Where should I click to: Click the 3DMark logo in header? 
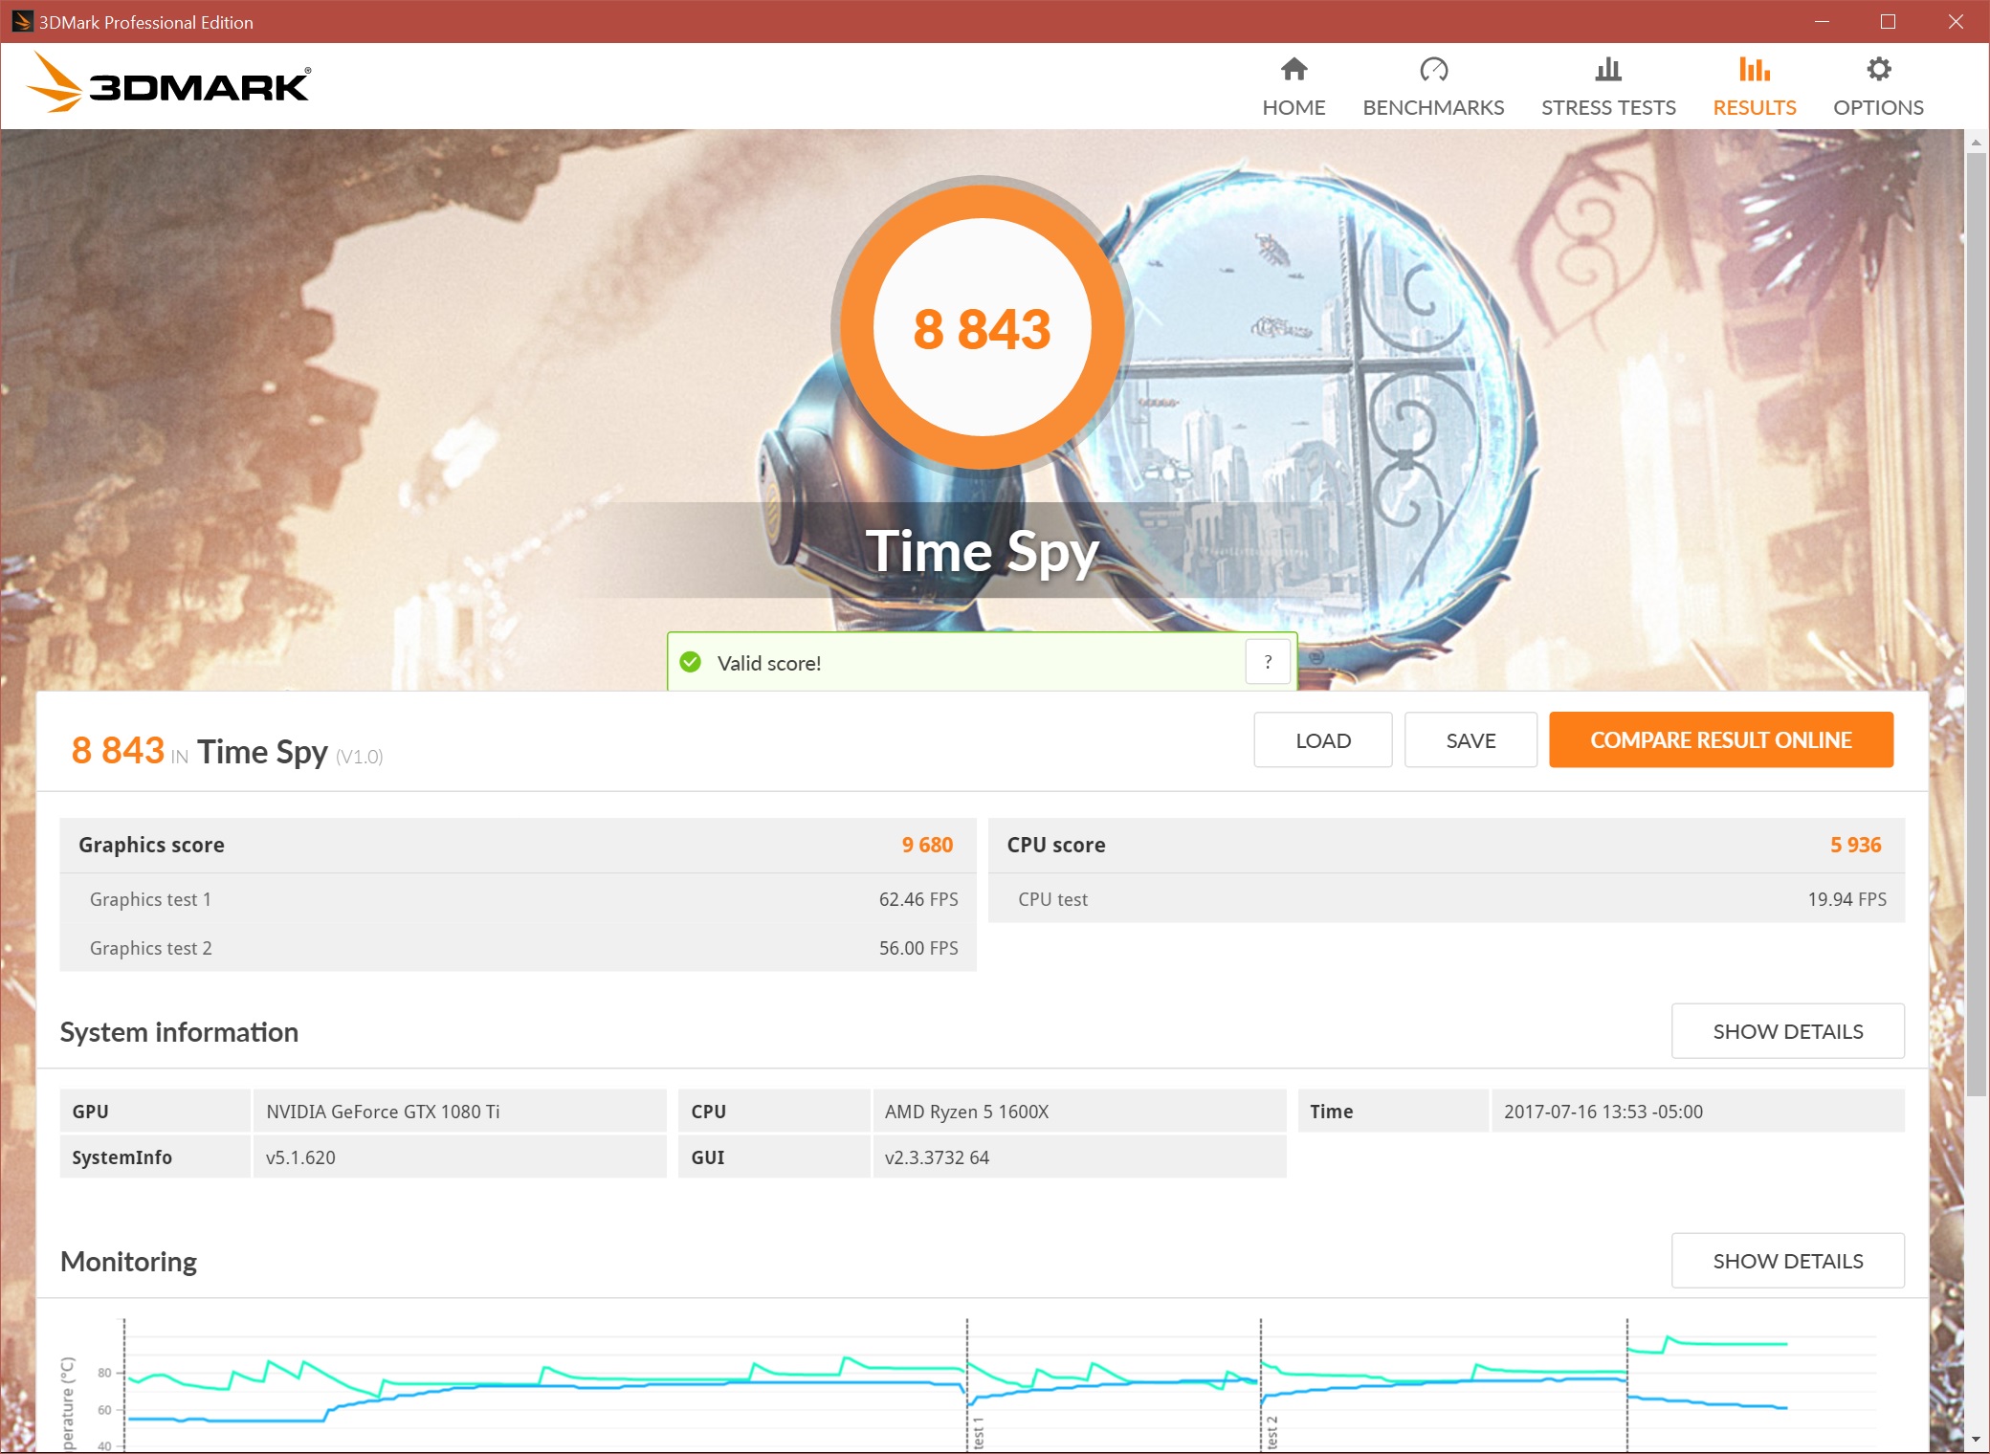(169, 84)
